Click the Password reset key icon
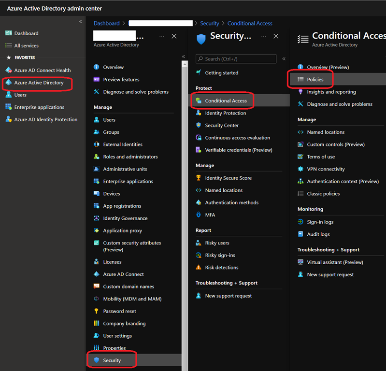 [x=97, y=311]
